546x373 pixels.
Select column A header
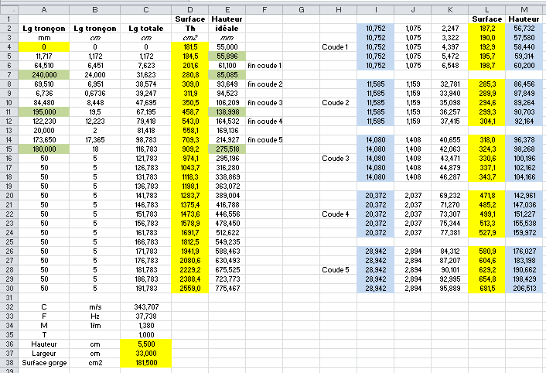[44, 10]
